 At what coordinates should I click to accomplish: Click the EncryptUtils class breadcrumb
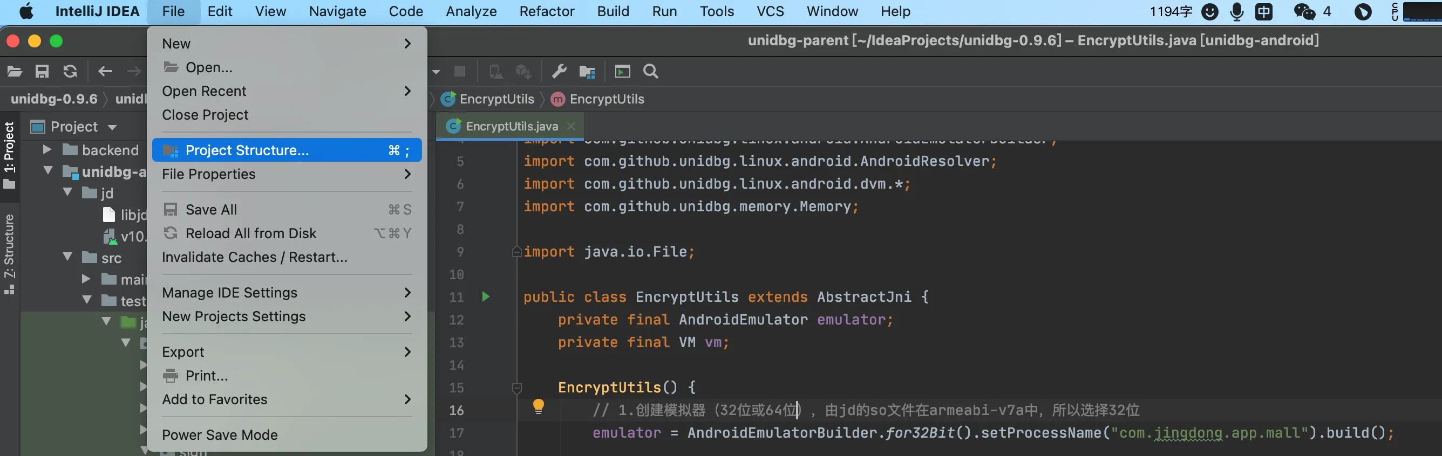[x=487, y=99]
